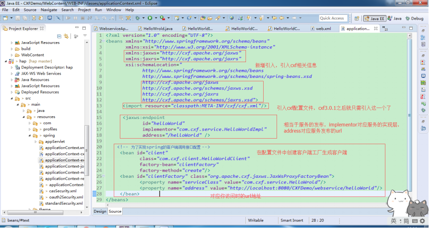The height and width of the screenshot is (228, 429).
Task: Select the Source tab at bottom
Action: [115, 211]
